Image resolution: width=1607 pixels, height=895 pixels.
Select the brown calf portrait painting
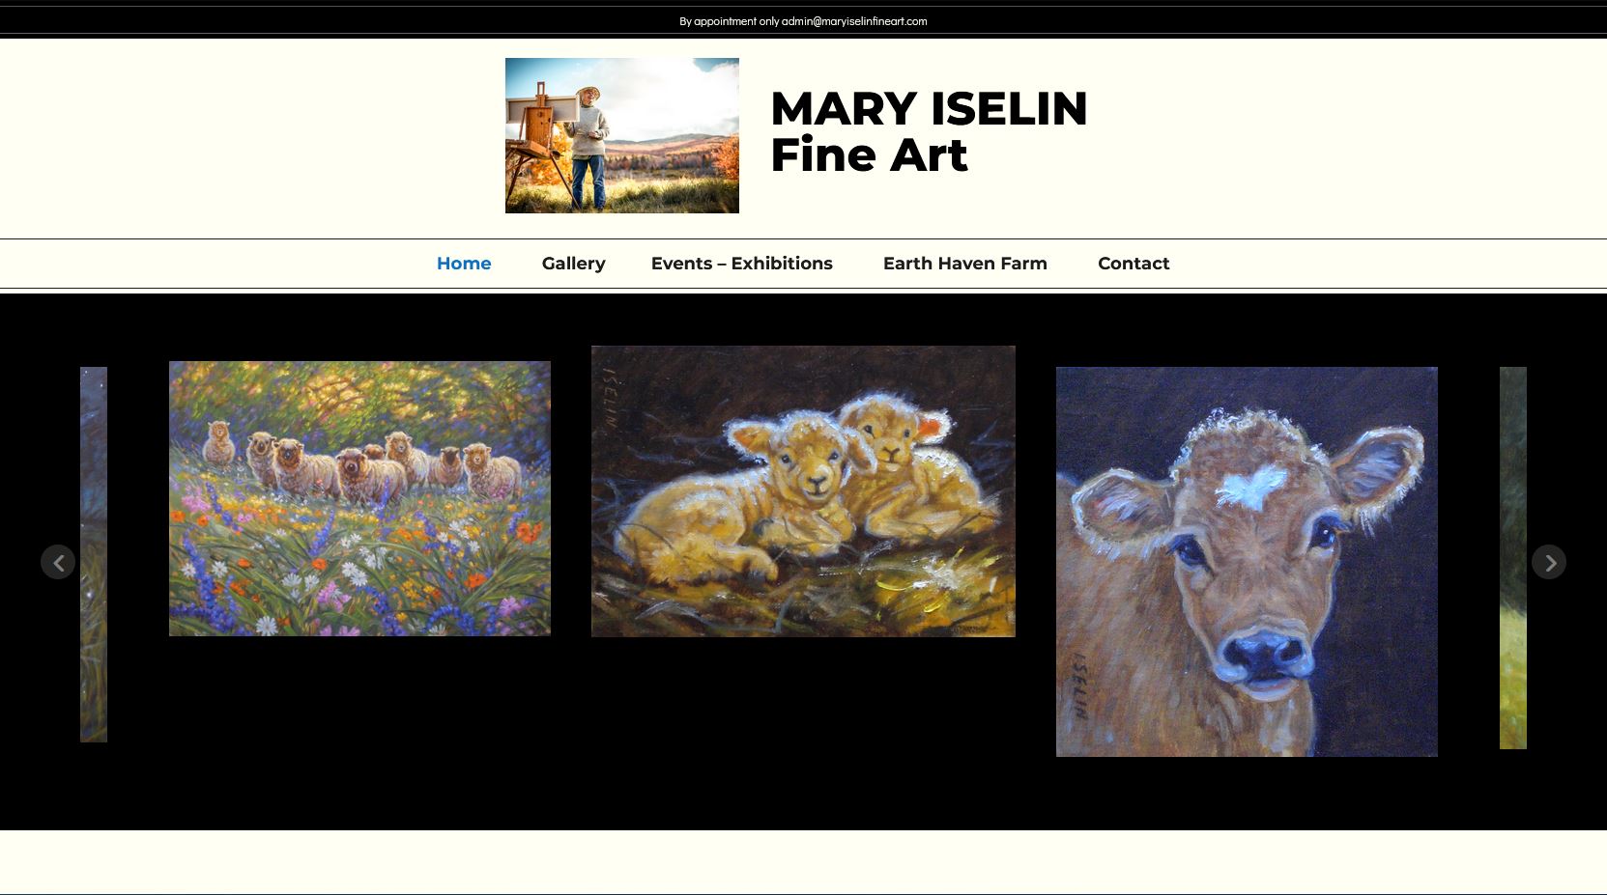pyautogui.click(x=1247, y=561)
